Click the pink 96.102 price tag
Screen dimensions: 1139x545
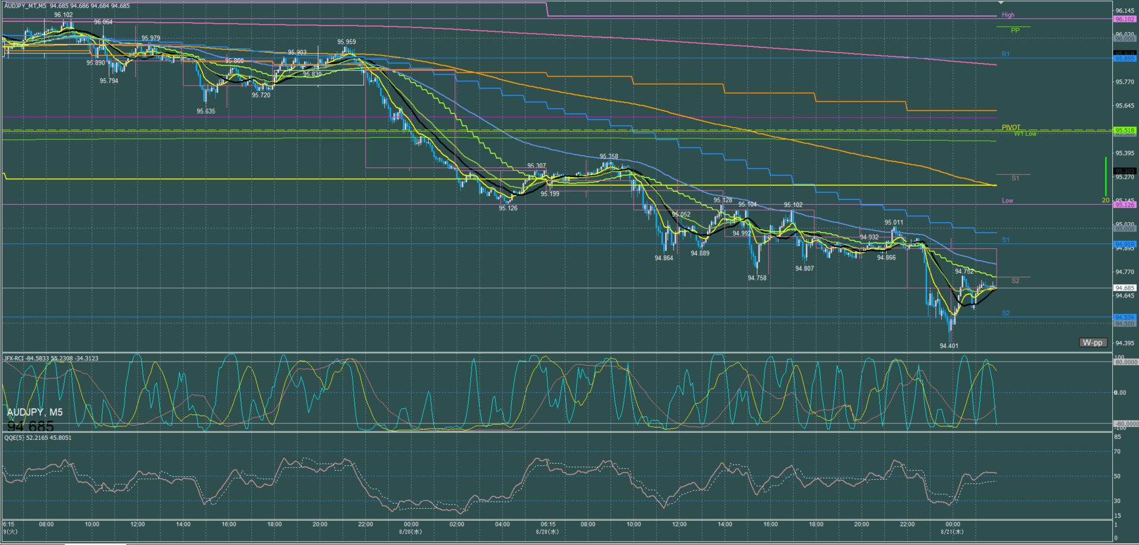tap(1125, 19)
